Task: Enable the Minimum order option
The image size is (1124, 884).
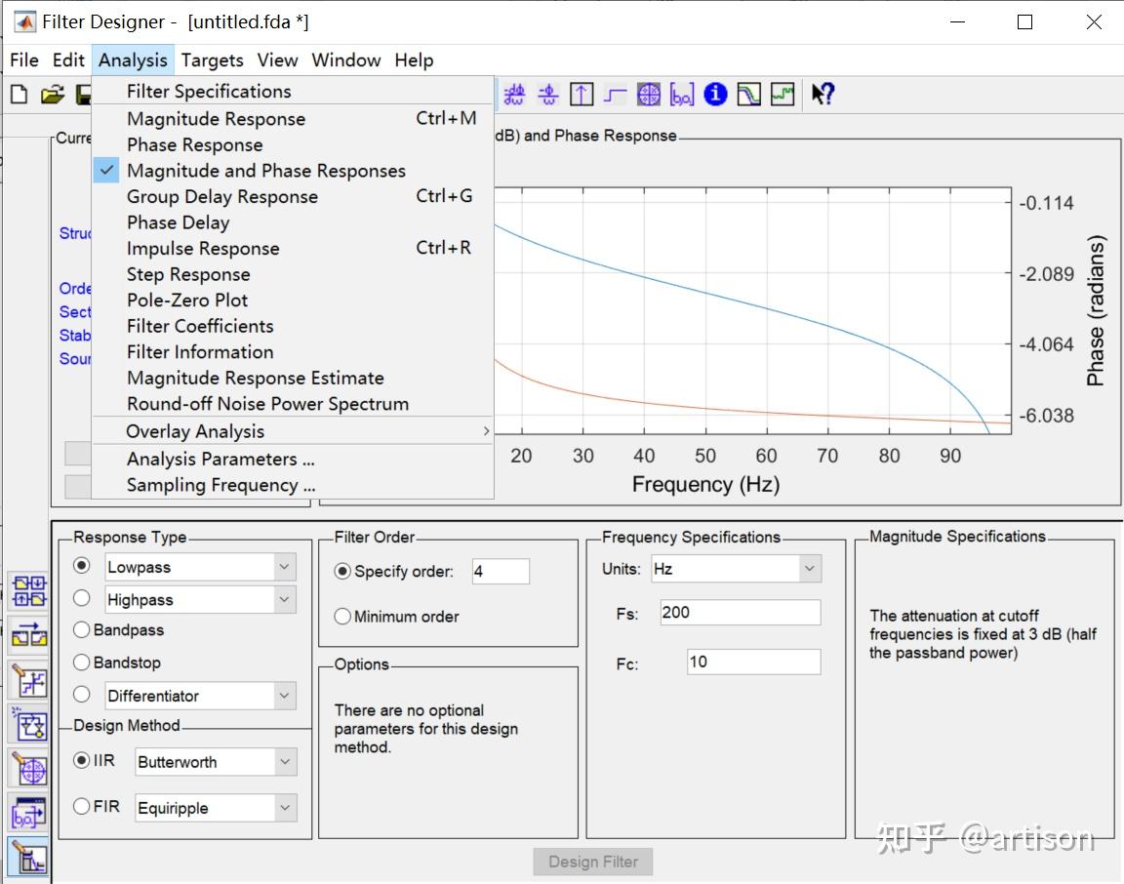Action: coord(342,616)
